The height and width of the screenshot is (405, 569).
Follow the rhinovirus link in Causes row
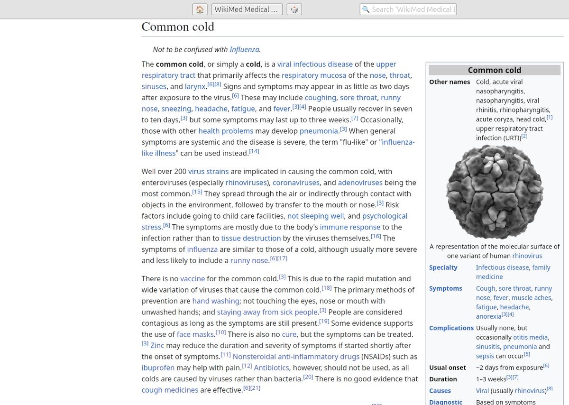(x=530, y=391)
